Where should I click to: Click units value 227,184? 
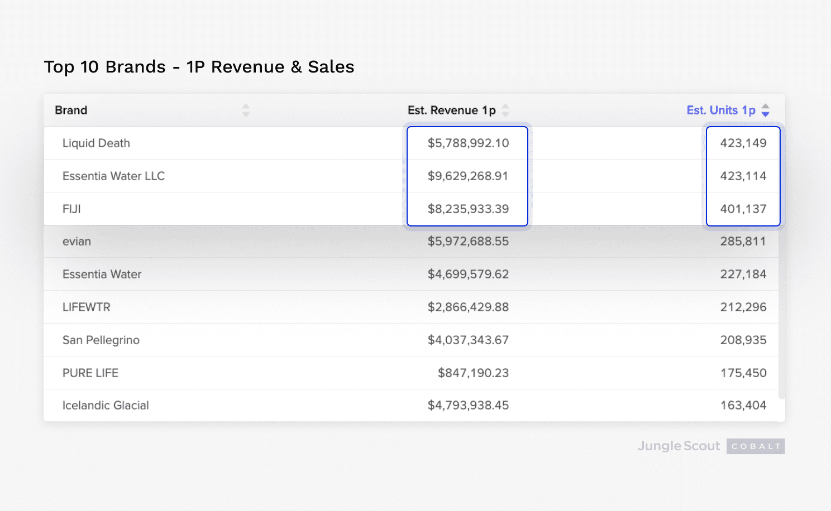tap(743, 274)
